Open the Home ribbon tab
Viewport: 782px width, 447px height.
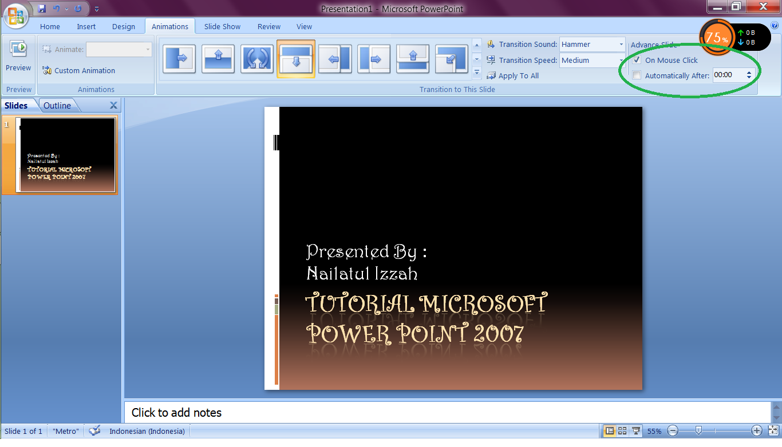(50, 26)
